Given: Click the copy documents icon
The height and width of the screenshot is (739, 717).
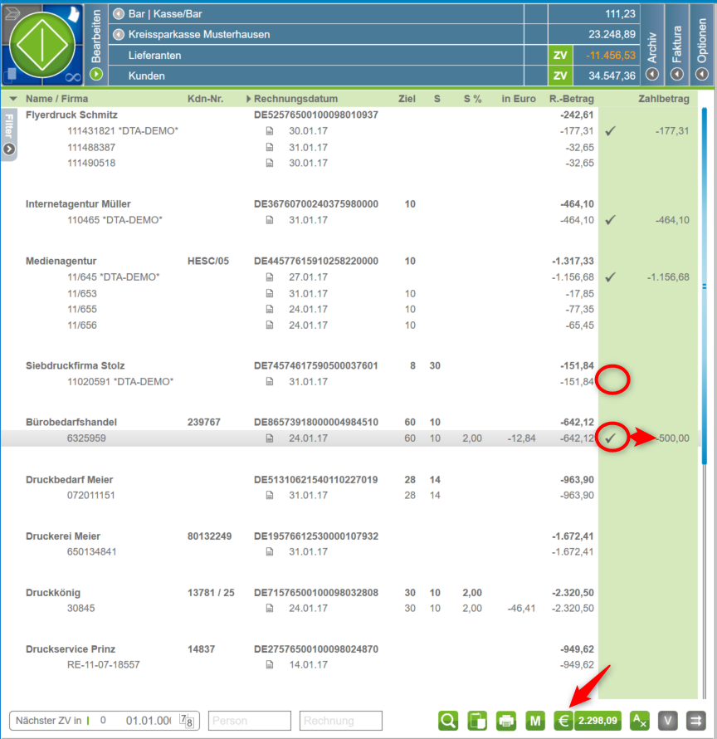Looking at the screenshot, I should [477, 721].
